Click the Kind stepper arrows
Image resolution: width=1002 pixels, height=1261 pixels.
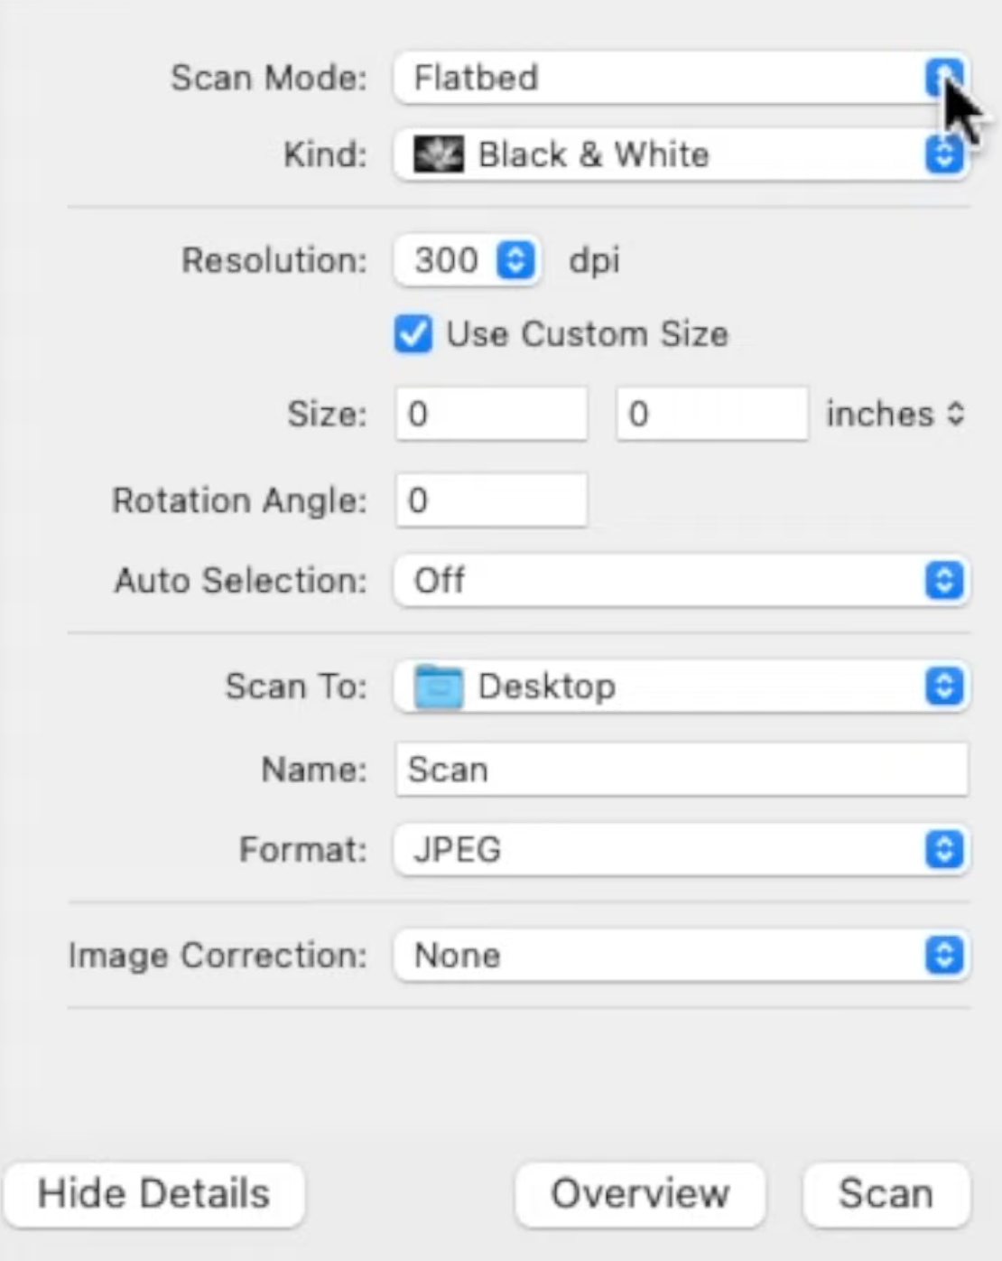click(942, 154)
